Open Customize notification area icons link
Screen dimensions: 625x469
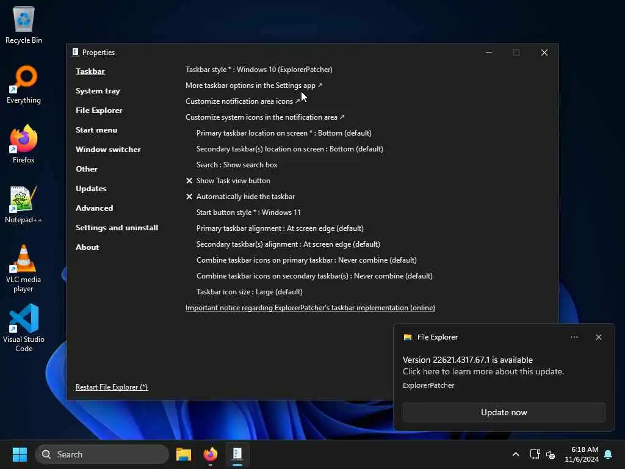pos(242,101)
